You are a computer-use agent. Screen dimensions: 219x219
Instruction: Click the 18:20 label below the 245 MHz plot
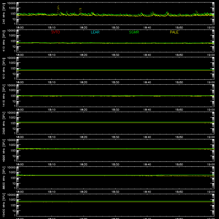point(83,28)
